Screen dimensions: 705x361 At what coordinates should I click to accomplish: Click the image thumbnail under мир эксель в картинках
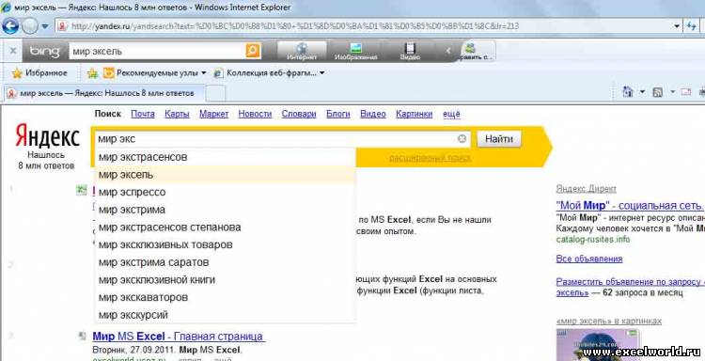click(x=597, y=344)
